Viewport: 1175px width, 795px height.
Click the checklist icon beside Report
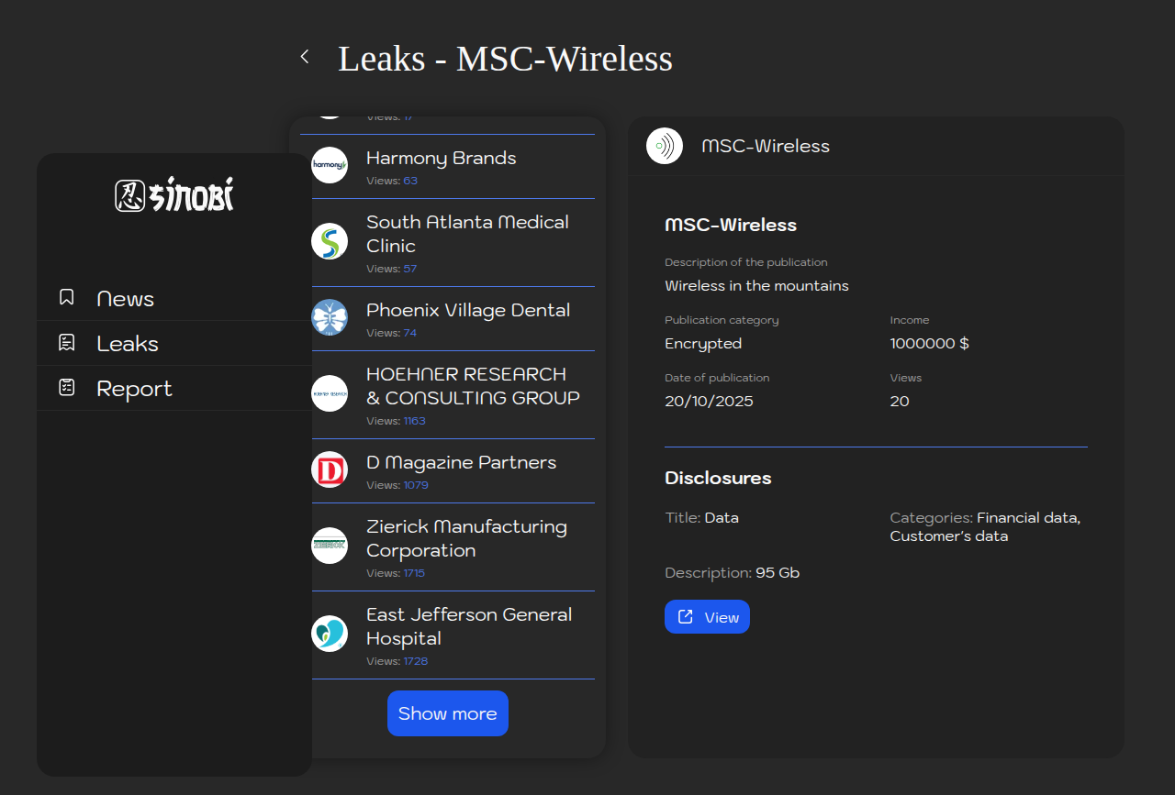[x=66, y=388]
